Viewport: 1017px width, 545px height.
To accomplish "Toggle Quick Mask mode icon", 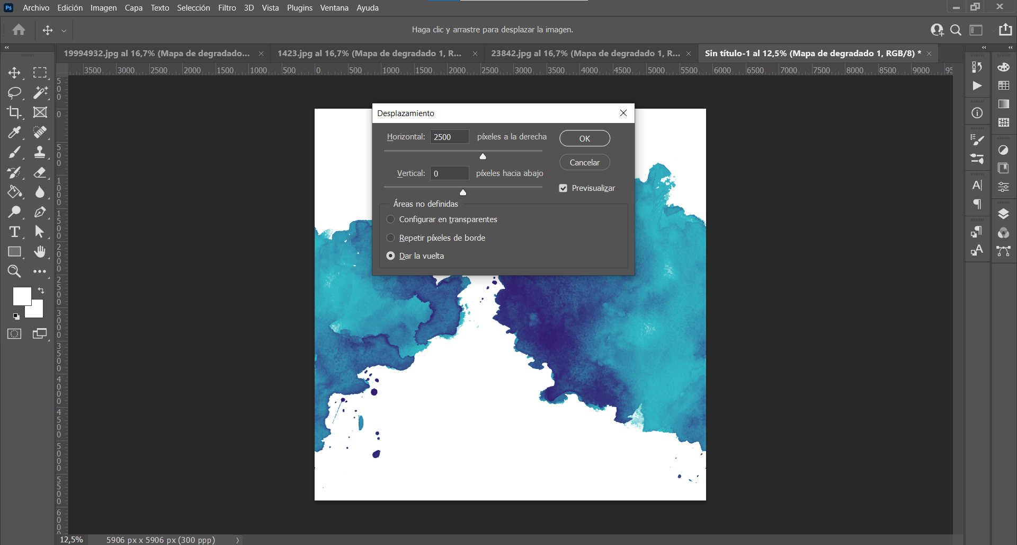I will coord(14,334).
